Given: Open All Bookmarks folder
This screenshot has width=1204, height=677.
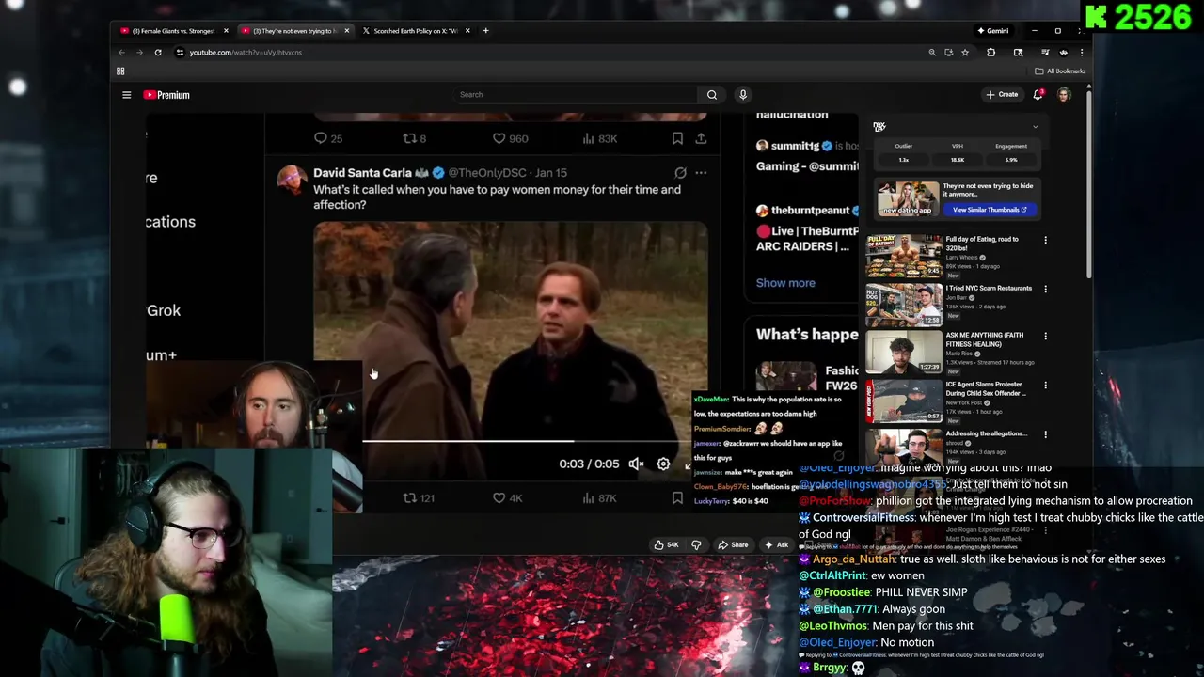Looking at the screenshot, I should [1060, 71].
